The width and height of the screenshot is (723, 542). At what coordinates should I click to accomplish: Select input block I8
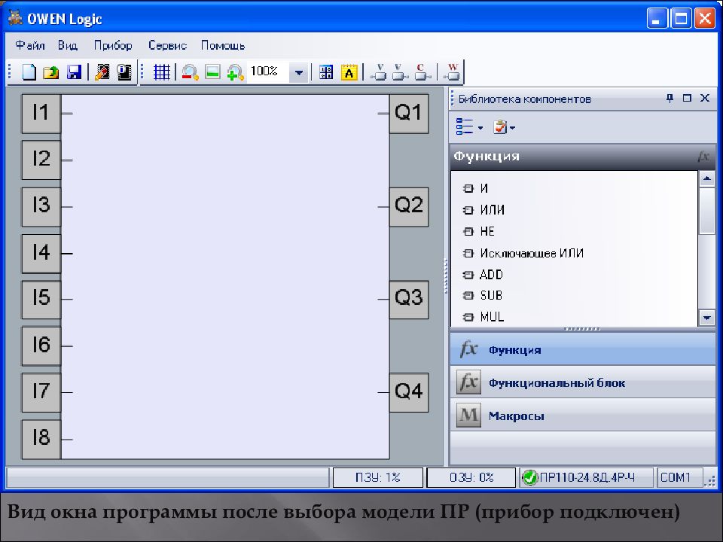click(41, 439)
